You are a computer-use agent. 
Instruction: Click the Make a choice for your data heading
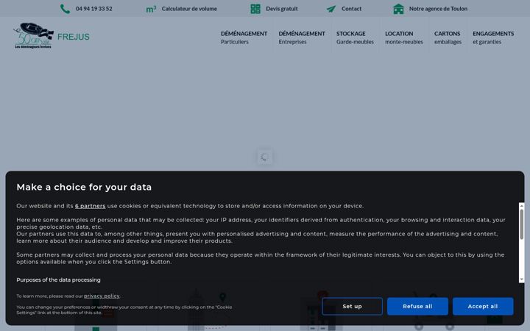click(x=84, y=187)
